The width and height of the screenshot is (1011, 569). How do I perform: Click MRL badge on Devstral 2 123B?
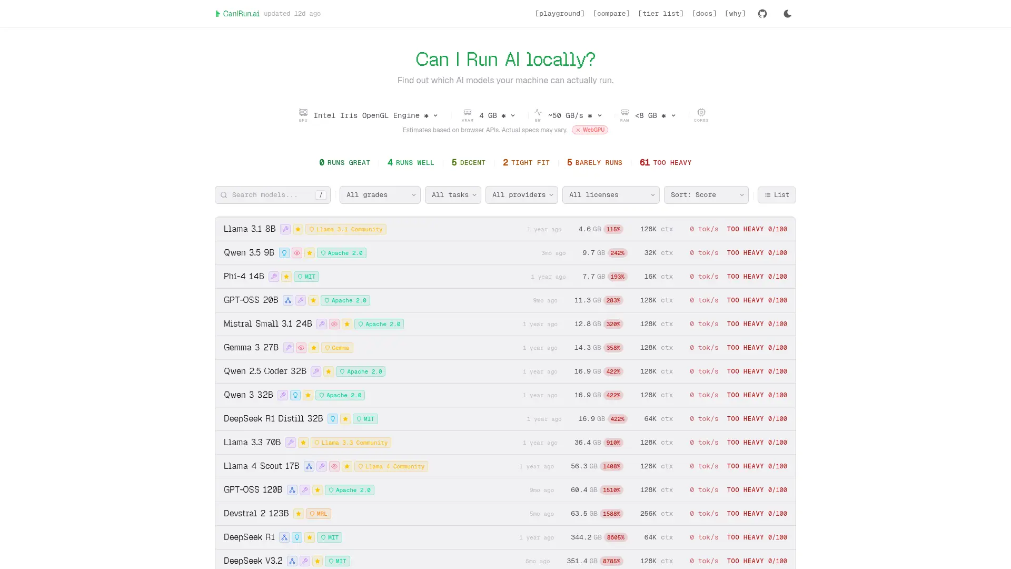(x=319, y=514)
